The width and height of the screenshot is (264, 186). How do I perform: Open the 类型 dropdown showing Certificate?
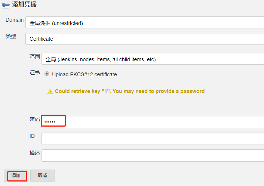pyautogui.click(x=144, y=39)
